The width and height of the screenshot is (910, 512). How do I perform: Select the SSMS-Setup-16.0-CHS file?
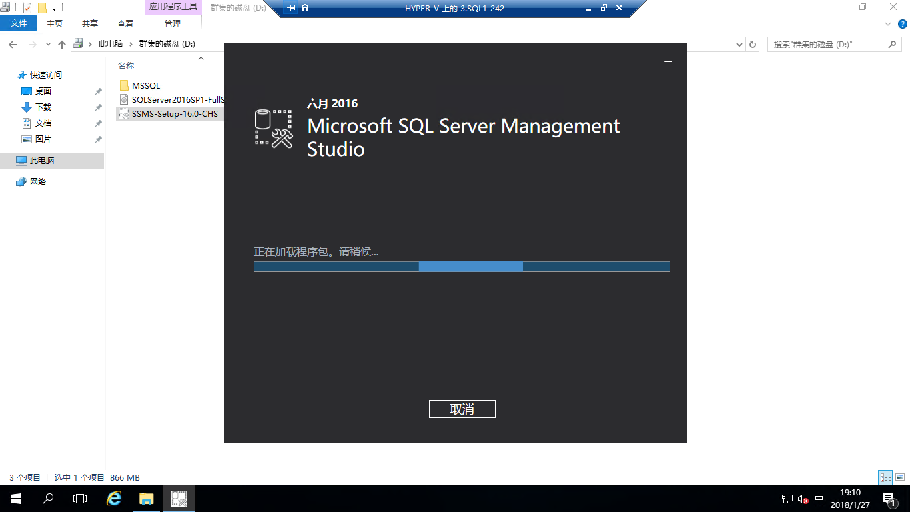pos(169,113)
